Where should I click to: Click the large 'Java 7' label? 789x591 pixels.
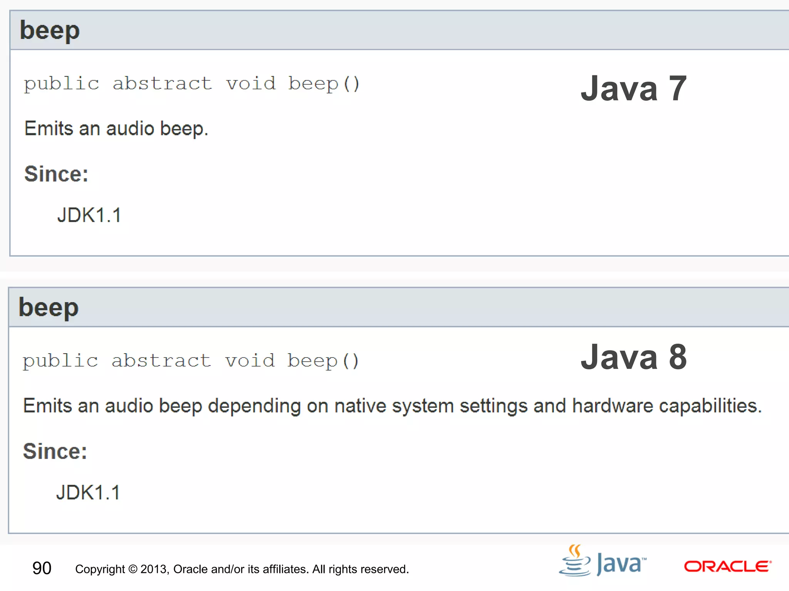pos(634,88)
